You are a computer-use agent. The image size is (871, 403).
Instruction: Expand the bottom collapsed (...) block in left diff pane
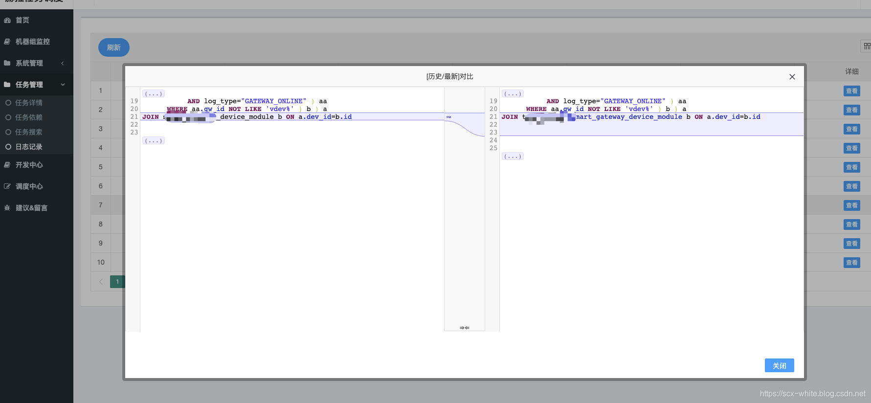pos(154,140)
